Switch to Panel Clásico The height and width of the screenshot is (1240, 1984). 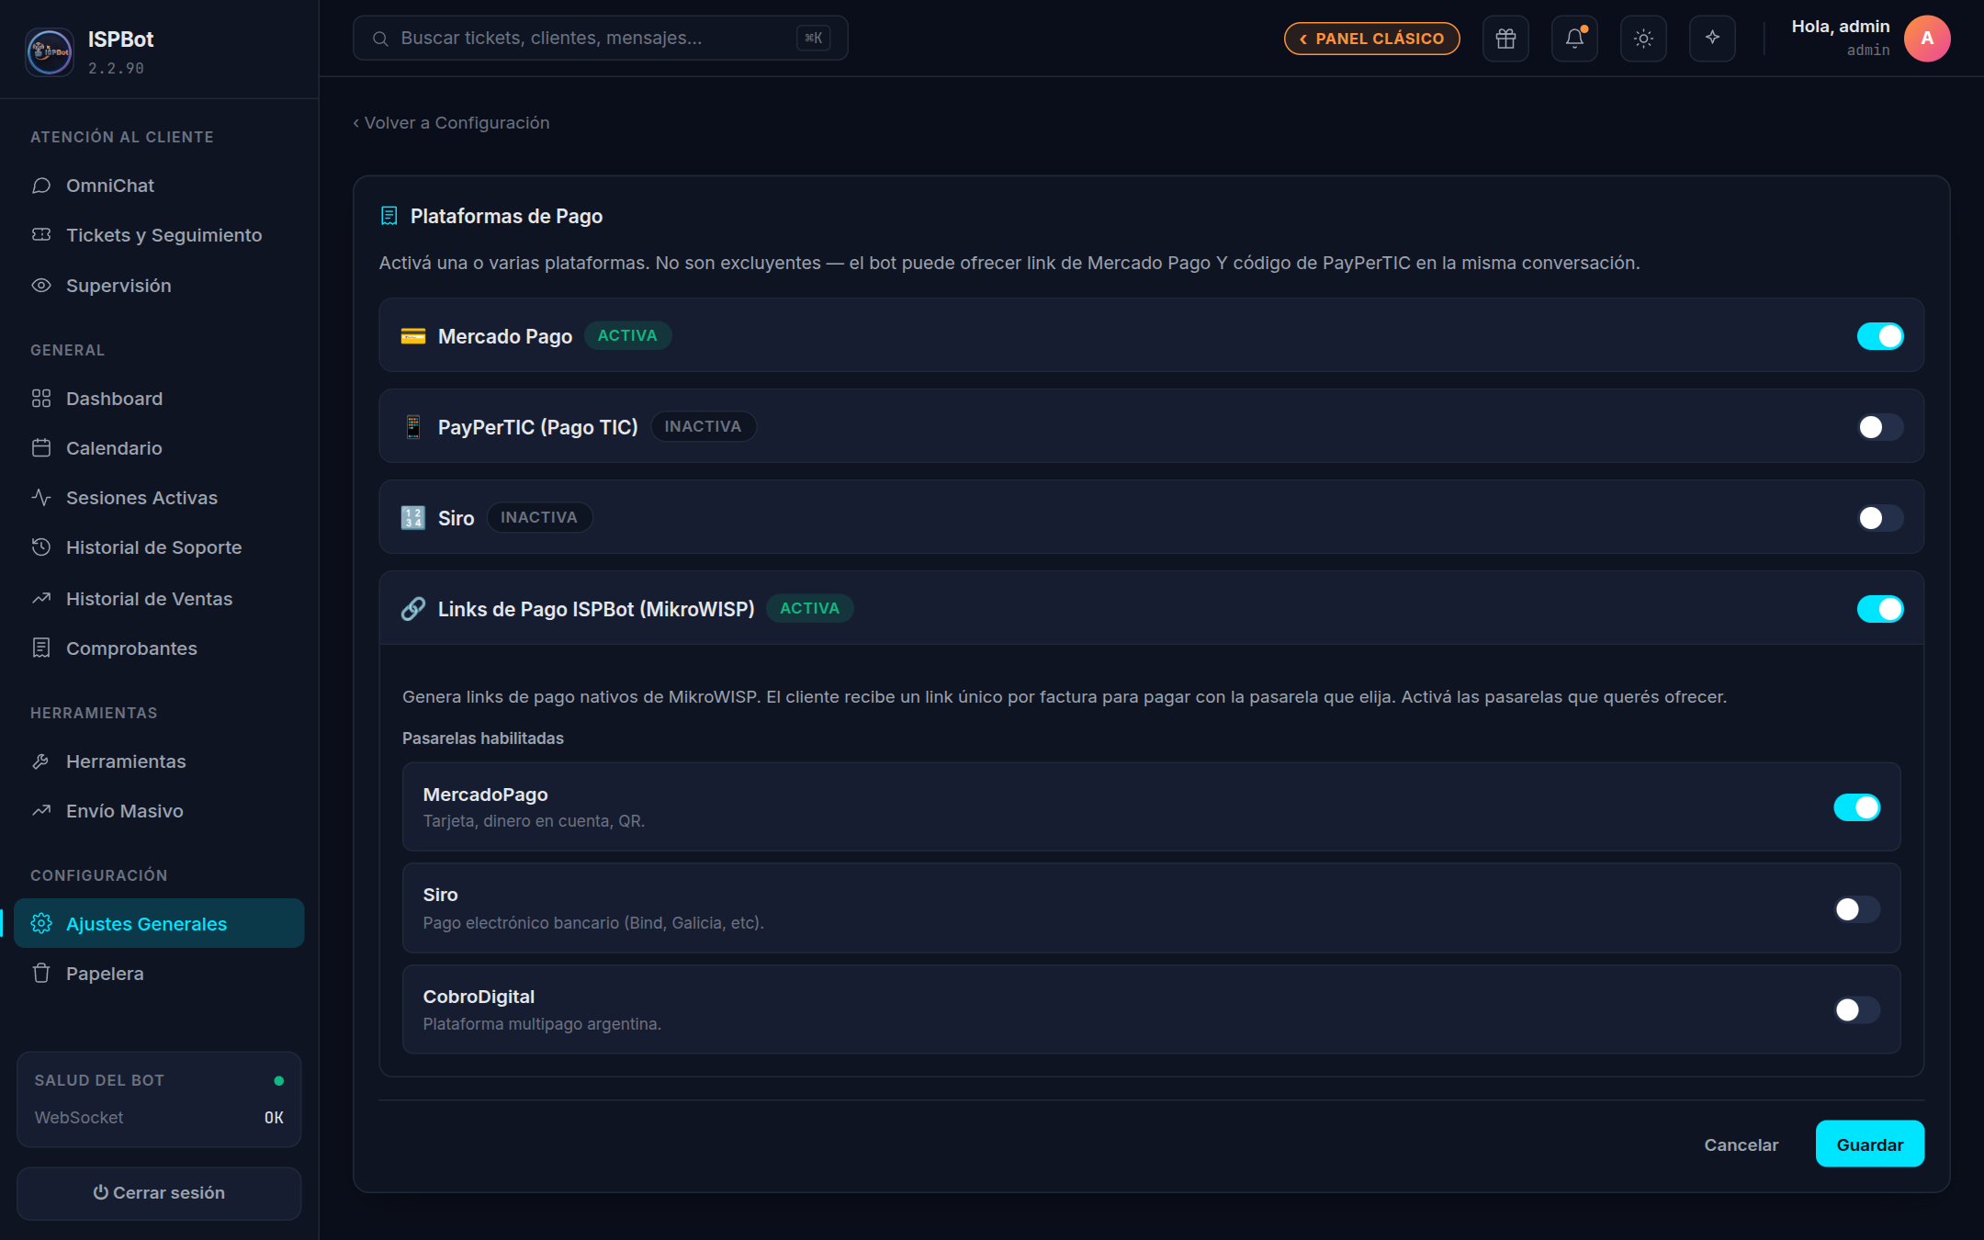point(1372,39)
